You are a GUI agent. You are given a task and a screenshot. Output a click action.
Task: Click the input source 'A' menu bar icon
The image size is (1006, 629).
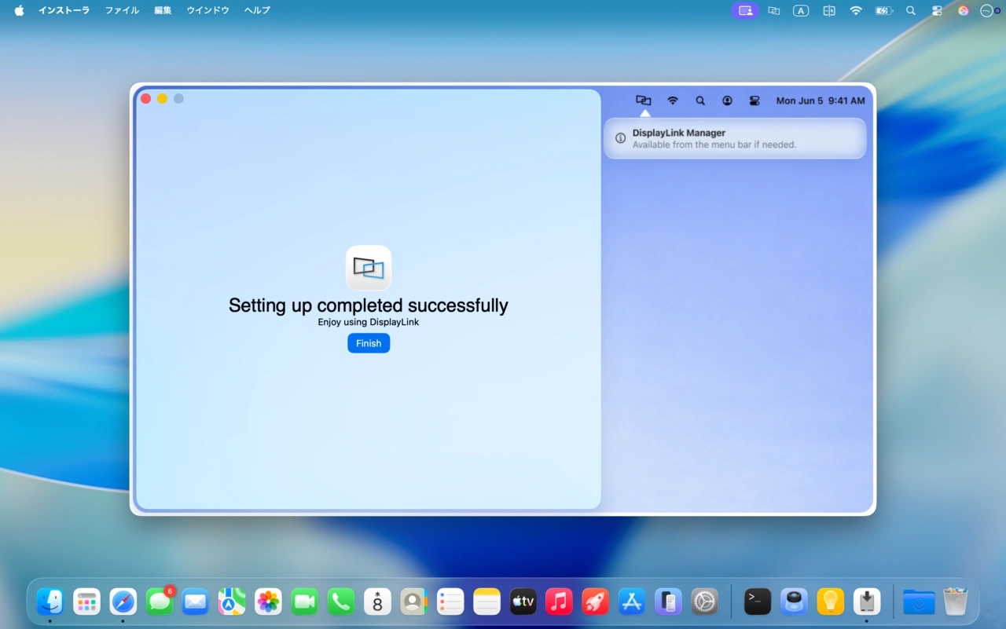tap(800, 10)
